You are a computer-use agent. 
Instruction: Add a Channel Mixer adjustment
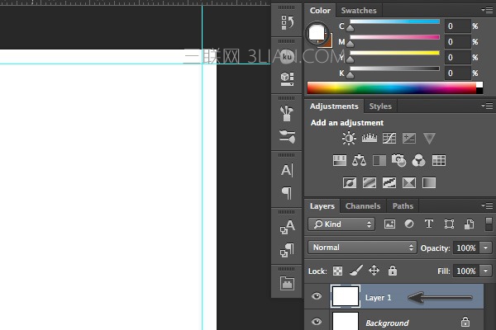tap(419, 160)
